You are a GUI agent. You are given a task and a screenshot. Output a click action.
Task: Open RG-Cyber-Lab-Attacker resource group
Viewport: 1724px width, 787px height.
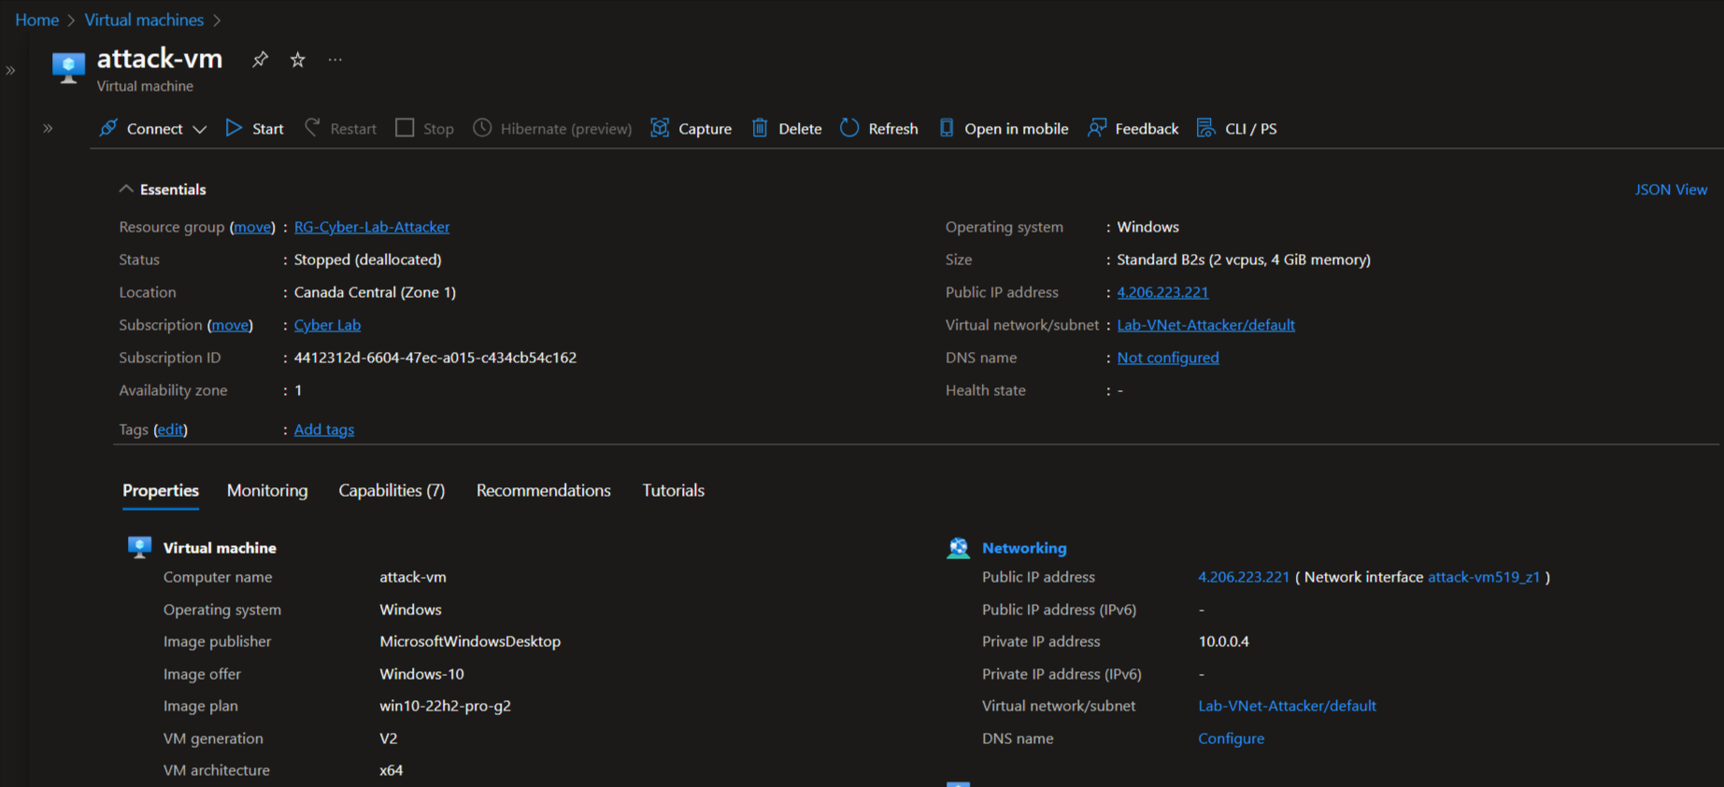coord(372,227)
